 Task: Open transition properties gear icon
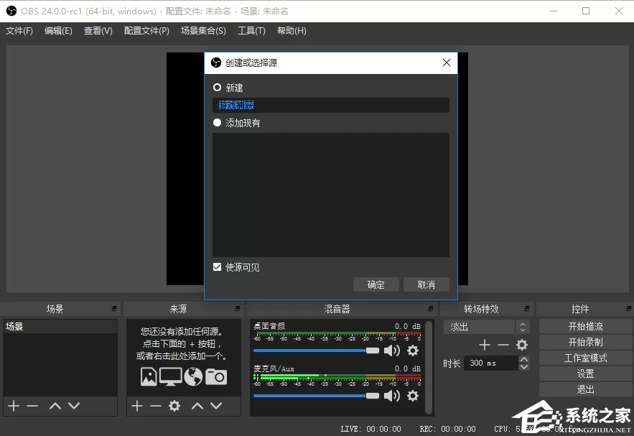tap(521, 345)
